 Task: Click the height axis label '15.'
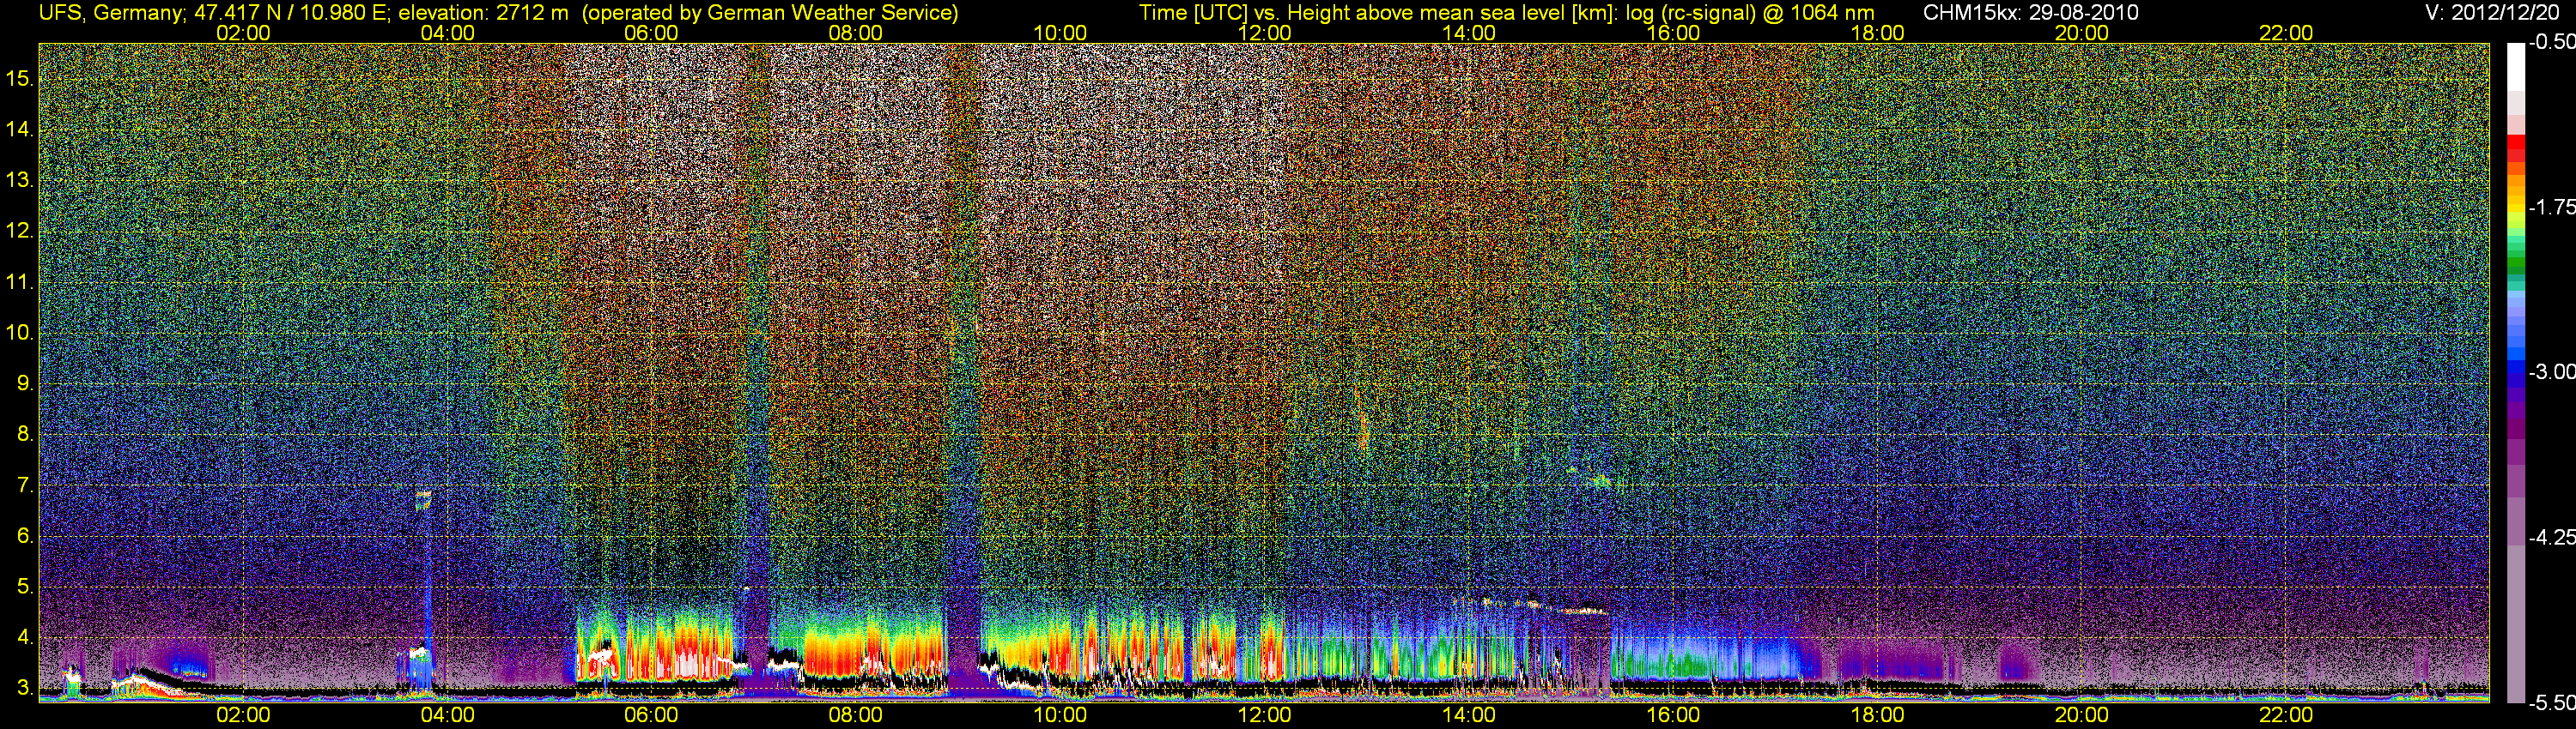pos(20,78)
